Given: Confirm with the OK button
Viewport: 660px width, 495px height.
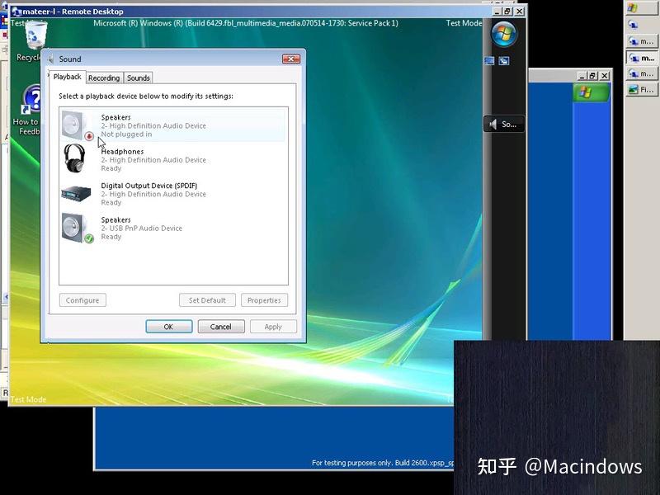Looking at the screenshot, I should click(168, 326).
